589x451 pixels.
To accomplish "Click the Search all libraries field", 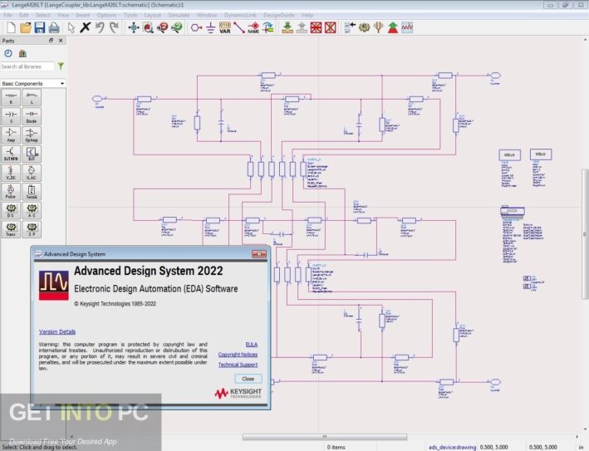I will (x=27, y=66).
